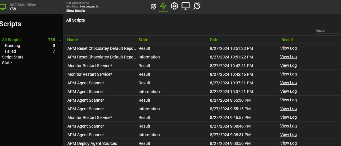Screen dimensions: 341x146
Task: Open Script Stats section
Action: pyautogui.click(x=13, y=57)
